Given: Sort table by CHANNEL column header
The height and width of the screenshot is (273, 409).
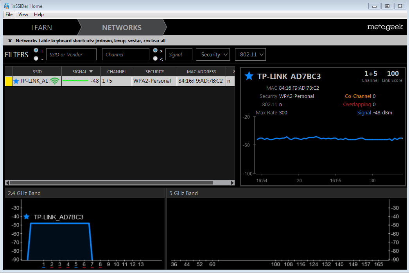Looking at the screenshot, I should click(x=117, y=72).
